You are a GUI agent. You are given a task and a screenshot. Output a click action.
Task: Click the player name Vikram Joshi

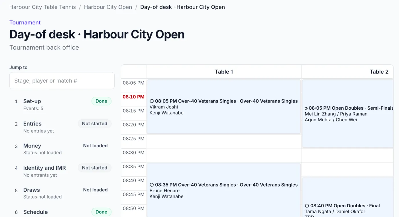(x=164, y=107)
